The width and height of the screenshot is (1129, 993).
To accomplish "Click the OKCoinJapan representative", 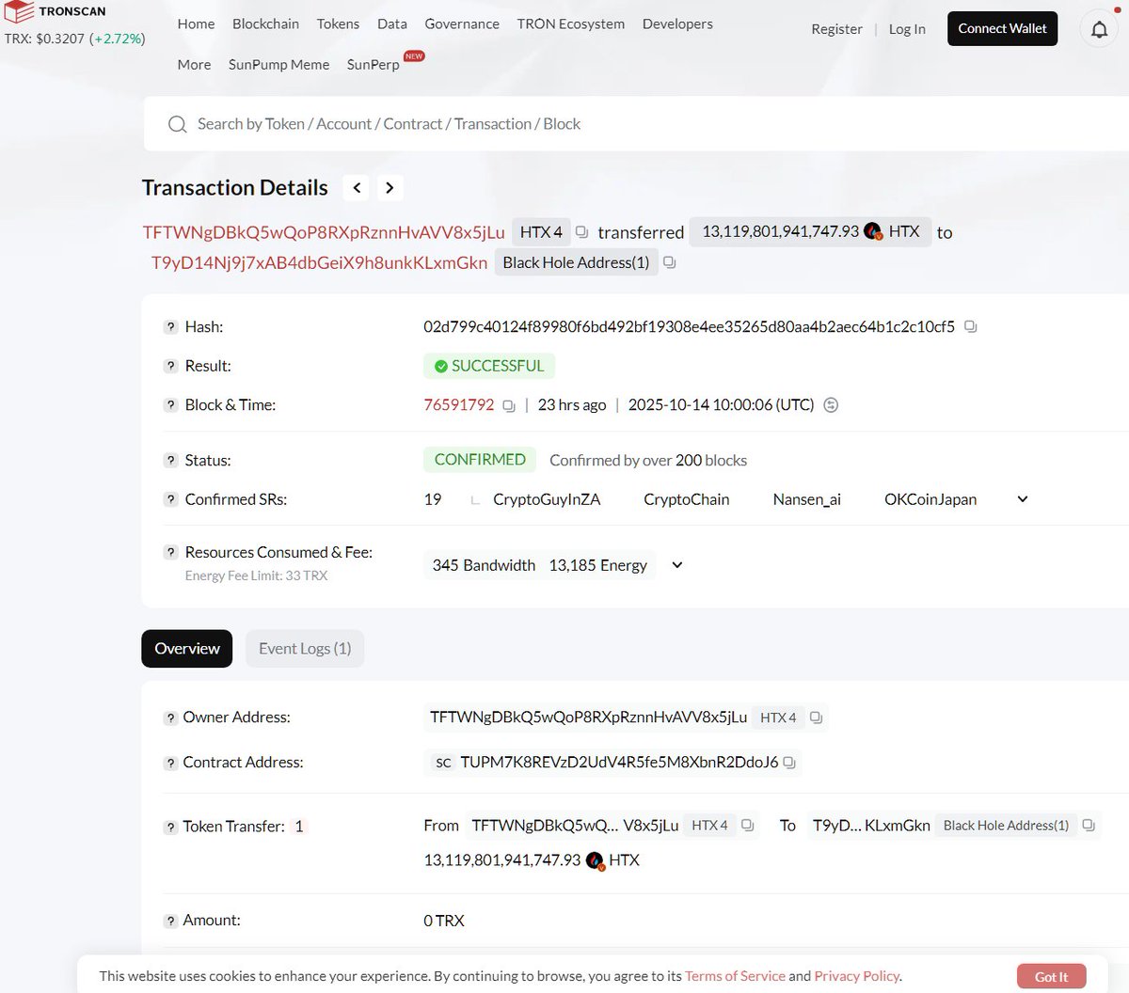I will (930, 499).
